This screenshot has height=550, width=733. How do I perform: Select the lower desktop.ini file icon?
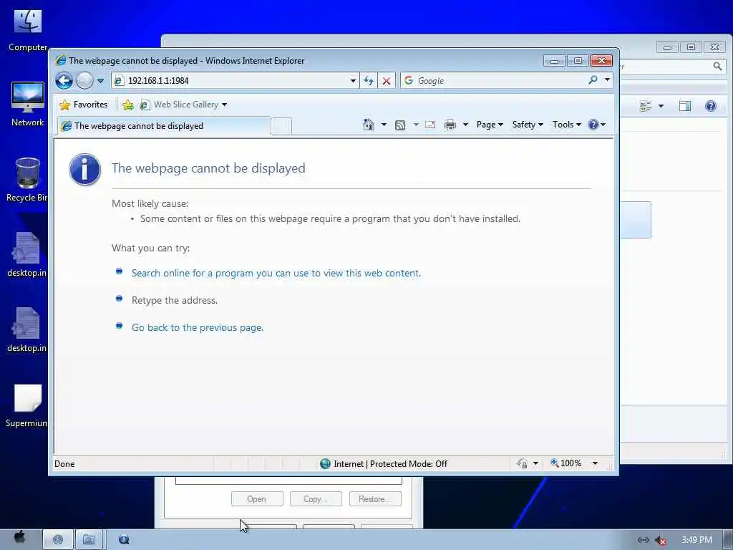coord(26,330)
